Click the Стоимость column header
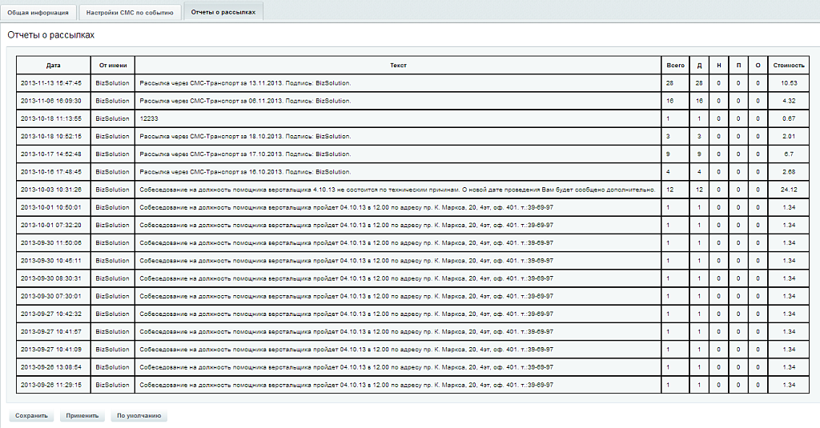Image resolution: width=820 pixels, height=428 pixels. [x=789, y=65]
